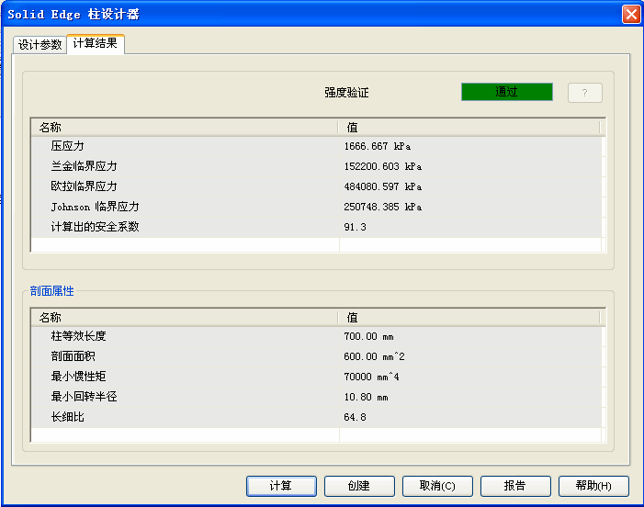Click the 名称 column header under 剖面属性
The height and width of the screenshot is (507, 644).
coord(184,317)
